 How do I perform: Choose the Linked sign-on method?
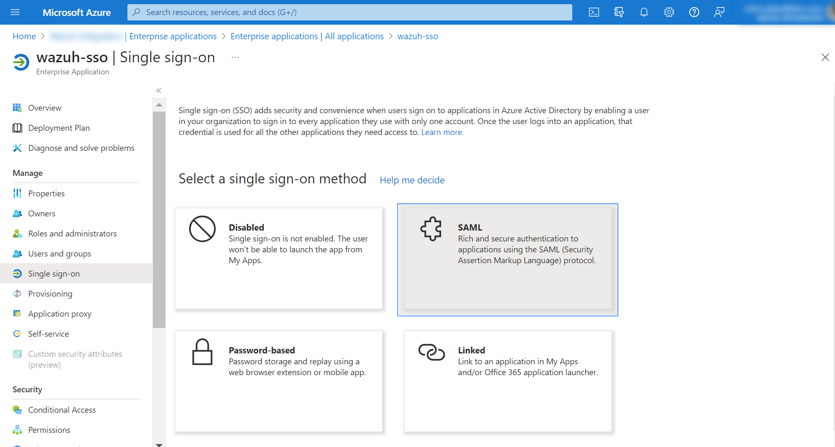(x=508, y=381)
